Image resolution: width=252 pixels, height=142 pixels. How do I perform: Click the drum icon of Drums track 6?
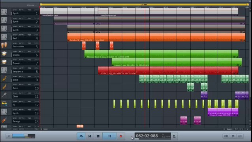click(4, 54)
